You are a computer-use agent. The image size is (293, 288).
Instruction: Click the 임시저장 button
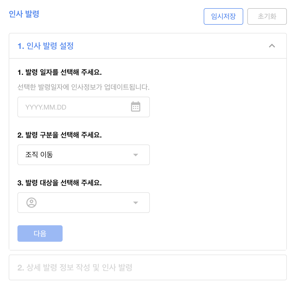coord(223,16)
